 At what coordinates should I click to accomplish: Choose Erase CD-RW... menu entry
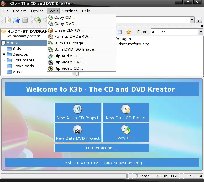click(x=81, y=30)
